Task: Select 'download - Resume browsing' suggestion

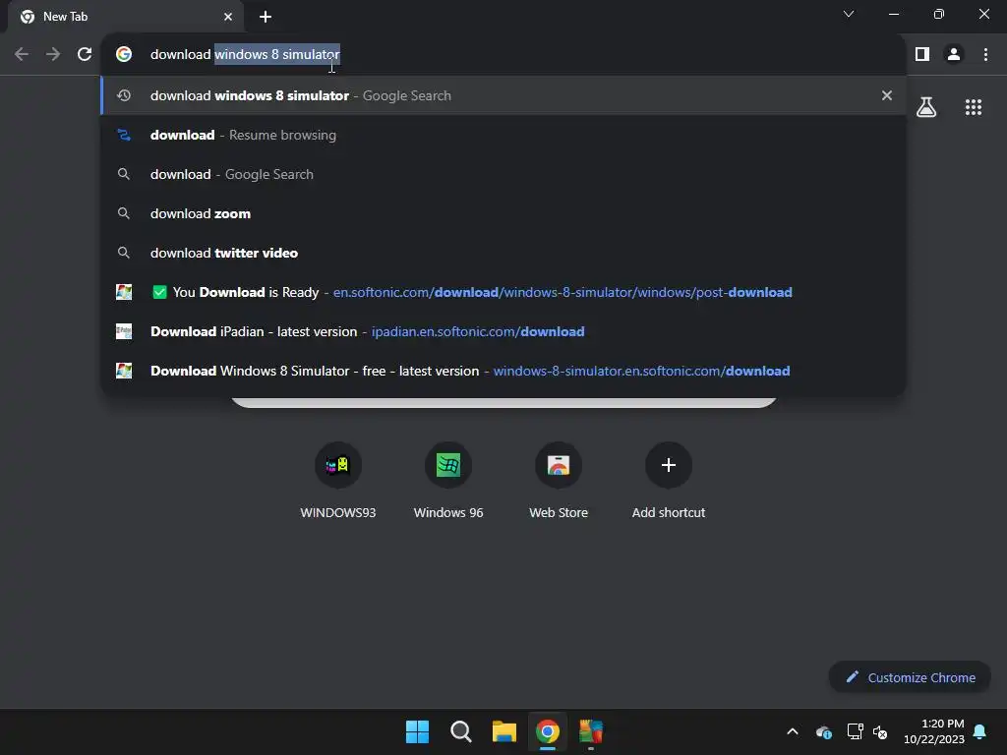Action: click(x=503, y=135)
